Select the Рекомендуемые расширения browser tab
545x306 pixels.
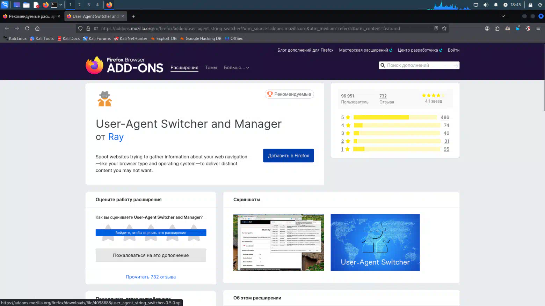tap(31, 16)
